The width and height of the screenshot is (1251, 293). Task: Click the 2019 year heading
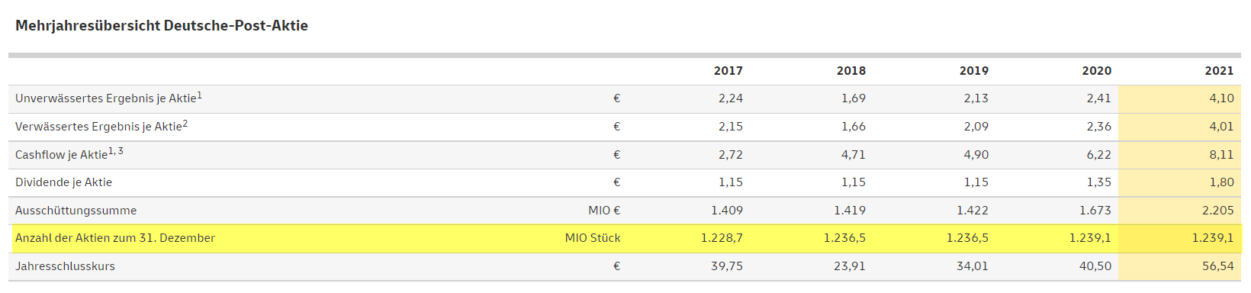click(x=973, y=71)
